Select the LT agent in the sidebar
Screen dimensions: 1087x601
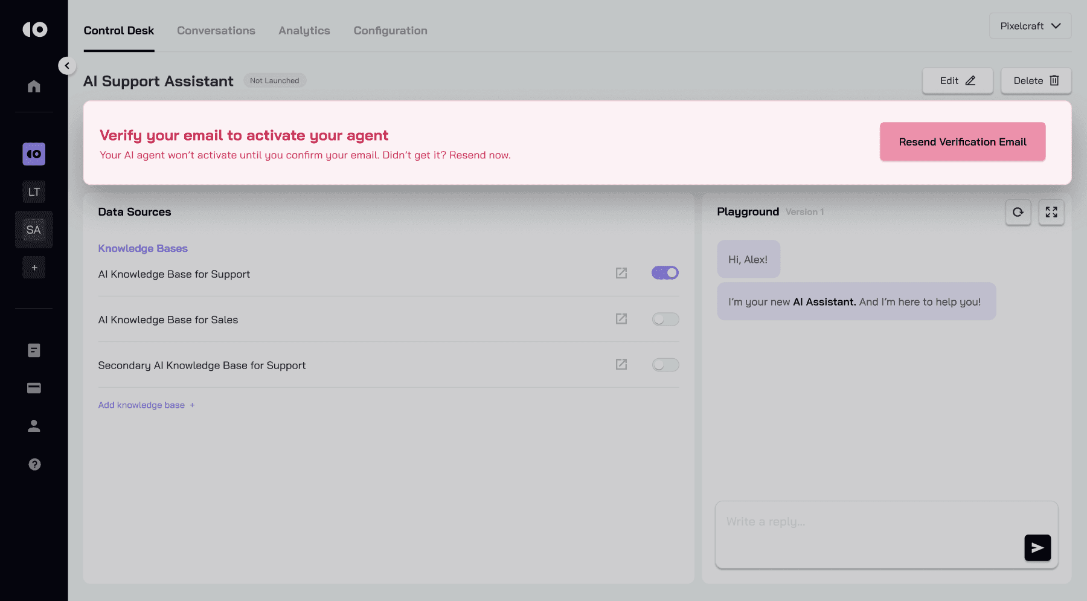(34, 191)
